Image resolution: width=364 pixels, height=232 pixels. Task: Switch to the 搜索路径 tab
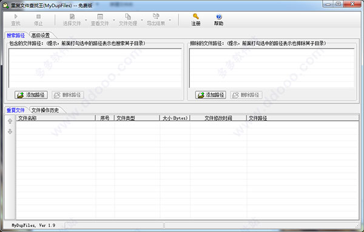click(16, 36)
